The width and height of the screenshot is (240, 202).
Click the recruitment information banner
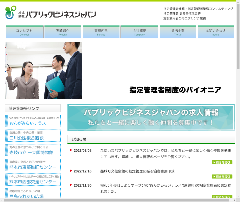151,118
